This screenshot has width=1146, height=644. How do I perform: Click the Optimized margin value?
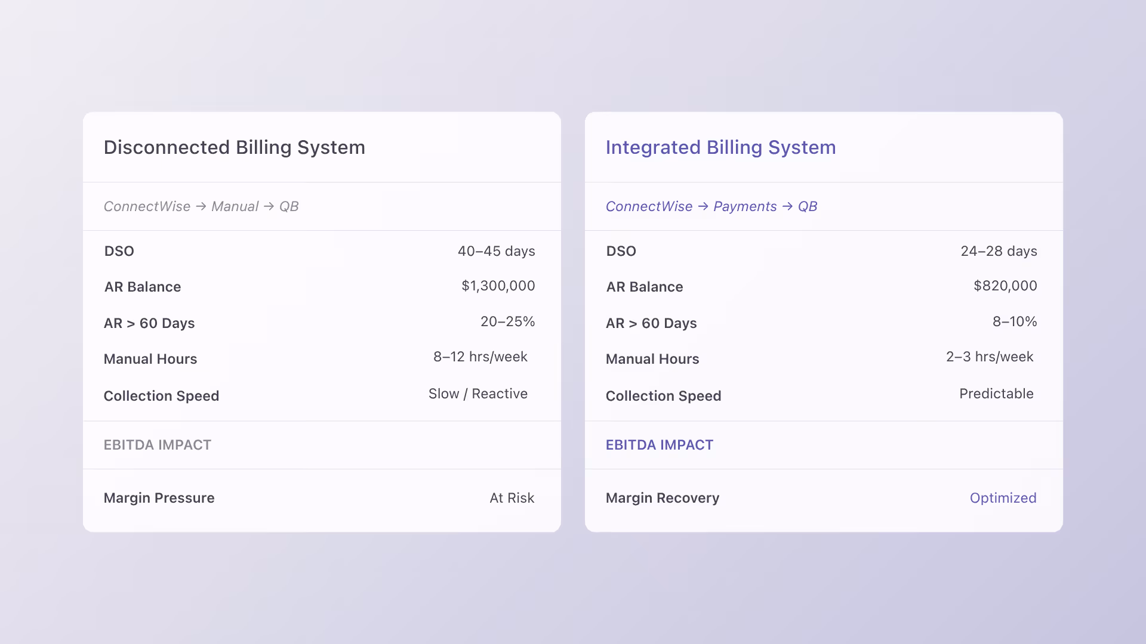[1003, 498]
